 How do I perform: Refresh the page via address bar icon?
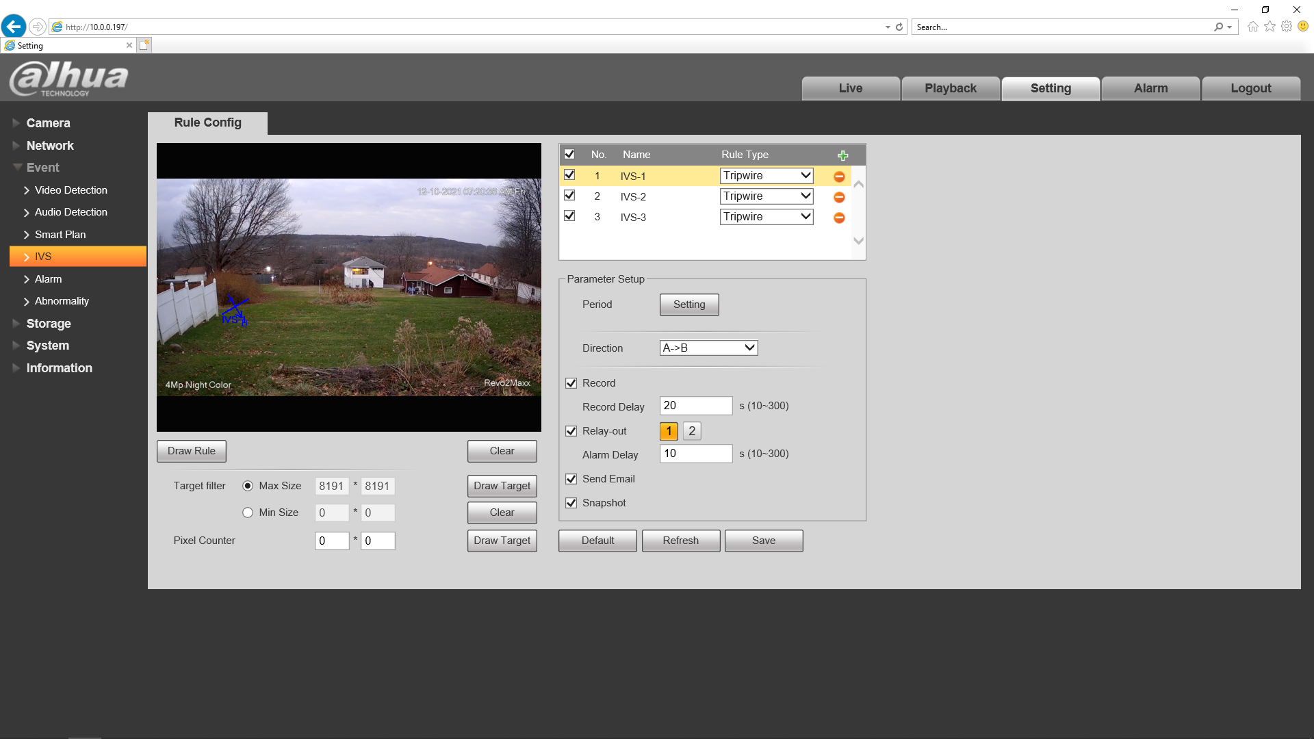899,27
